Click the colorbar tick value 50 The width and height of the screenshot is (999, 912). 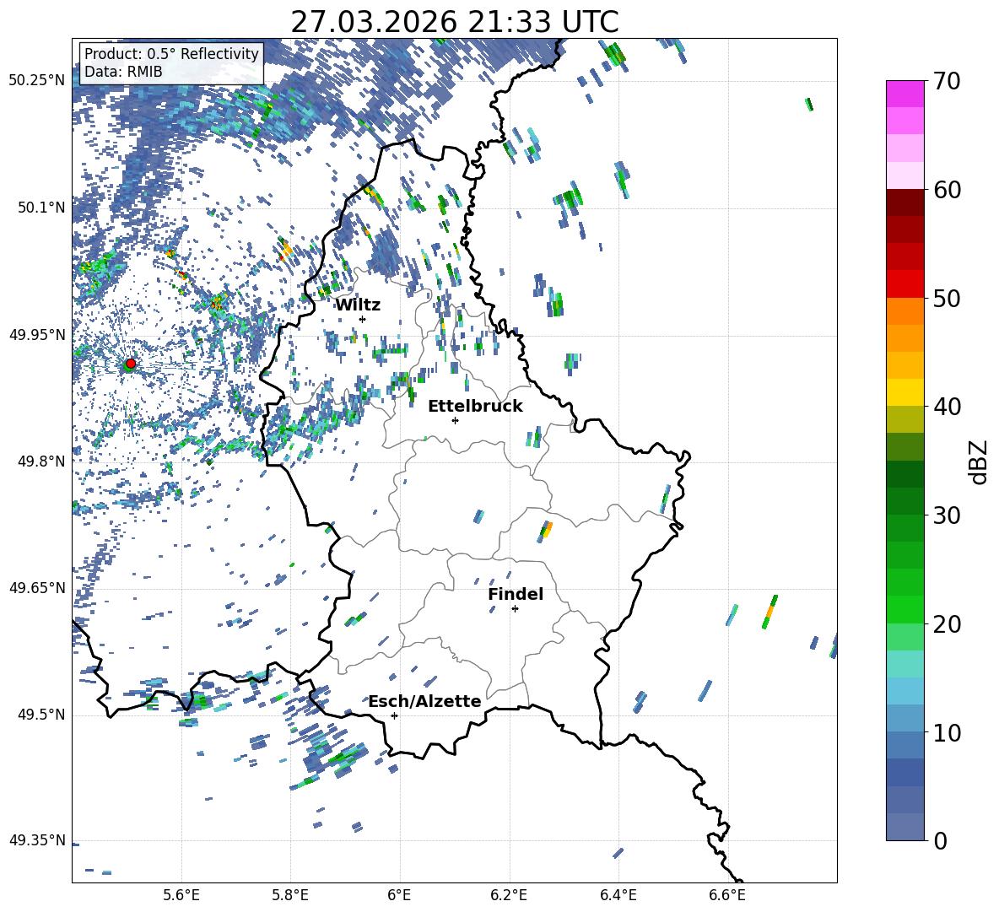click(x=947, y=298)
